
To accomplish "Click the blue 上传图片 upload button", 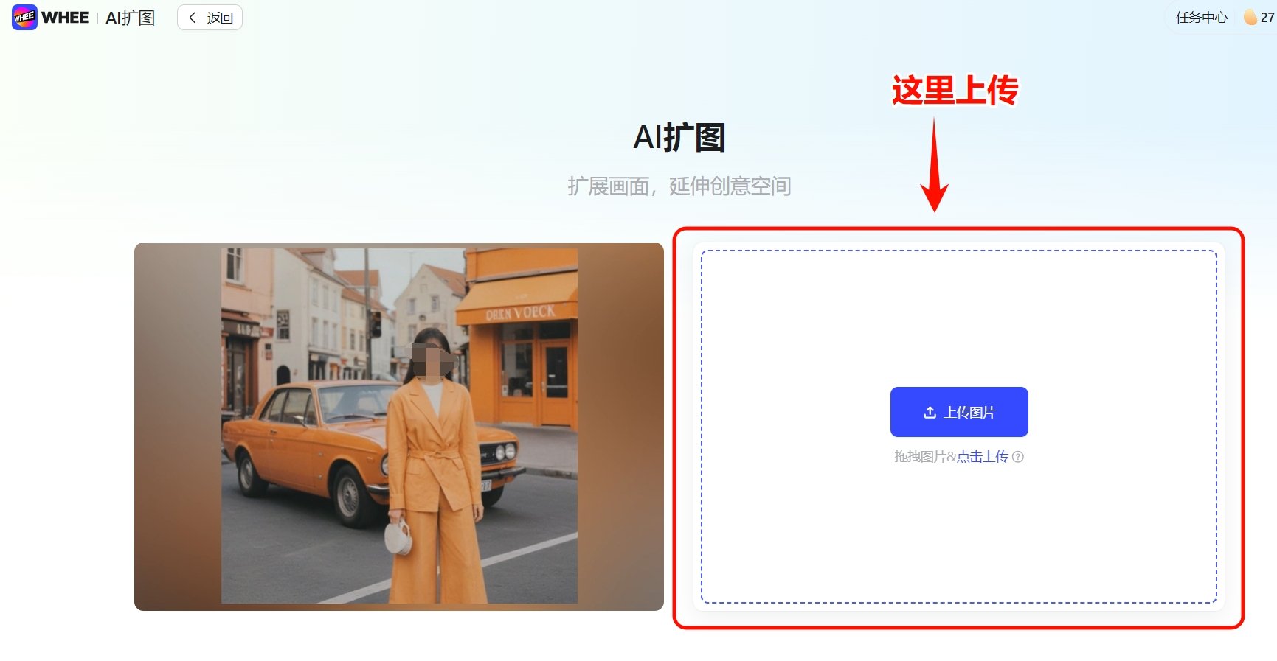I will tap(959, 412).
